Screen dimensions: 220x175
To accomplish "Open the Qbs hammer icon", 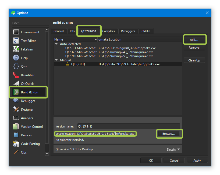I will tap(16, 152).
